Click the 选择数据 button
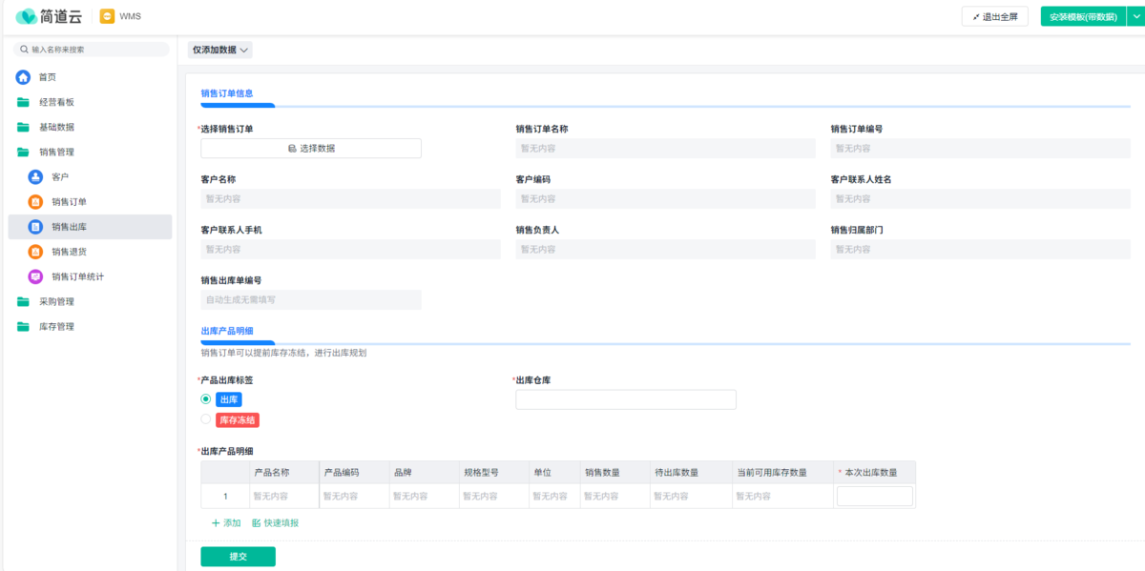The width and height of the screenshot is (1145, 571). click(x=310, y=149)
